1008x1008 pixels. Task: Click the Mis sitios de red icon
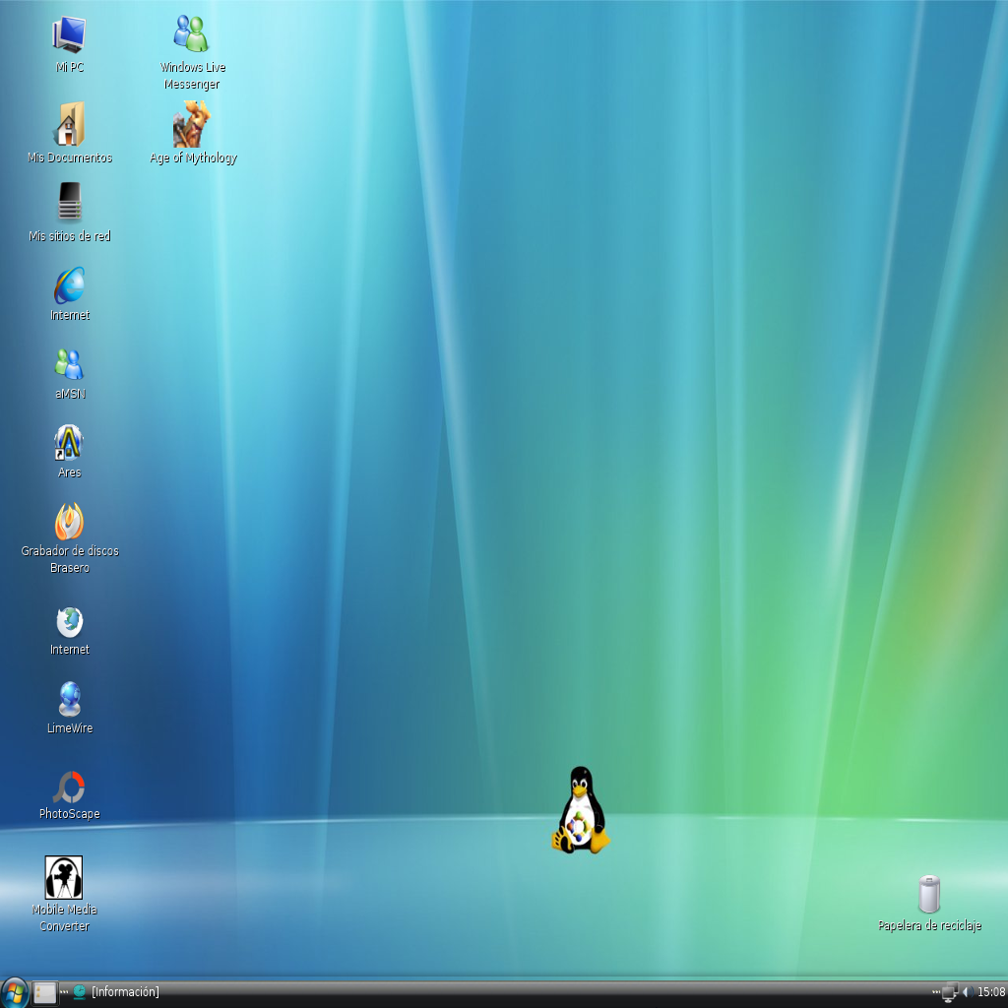[x=69, y=203]
